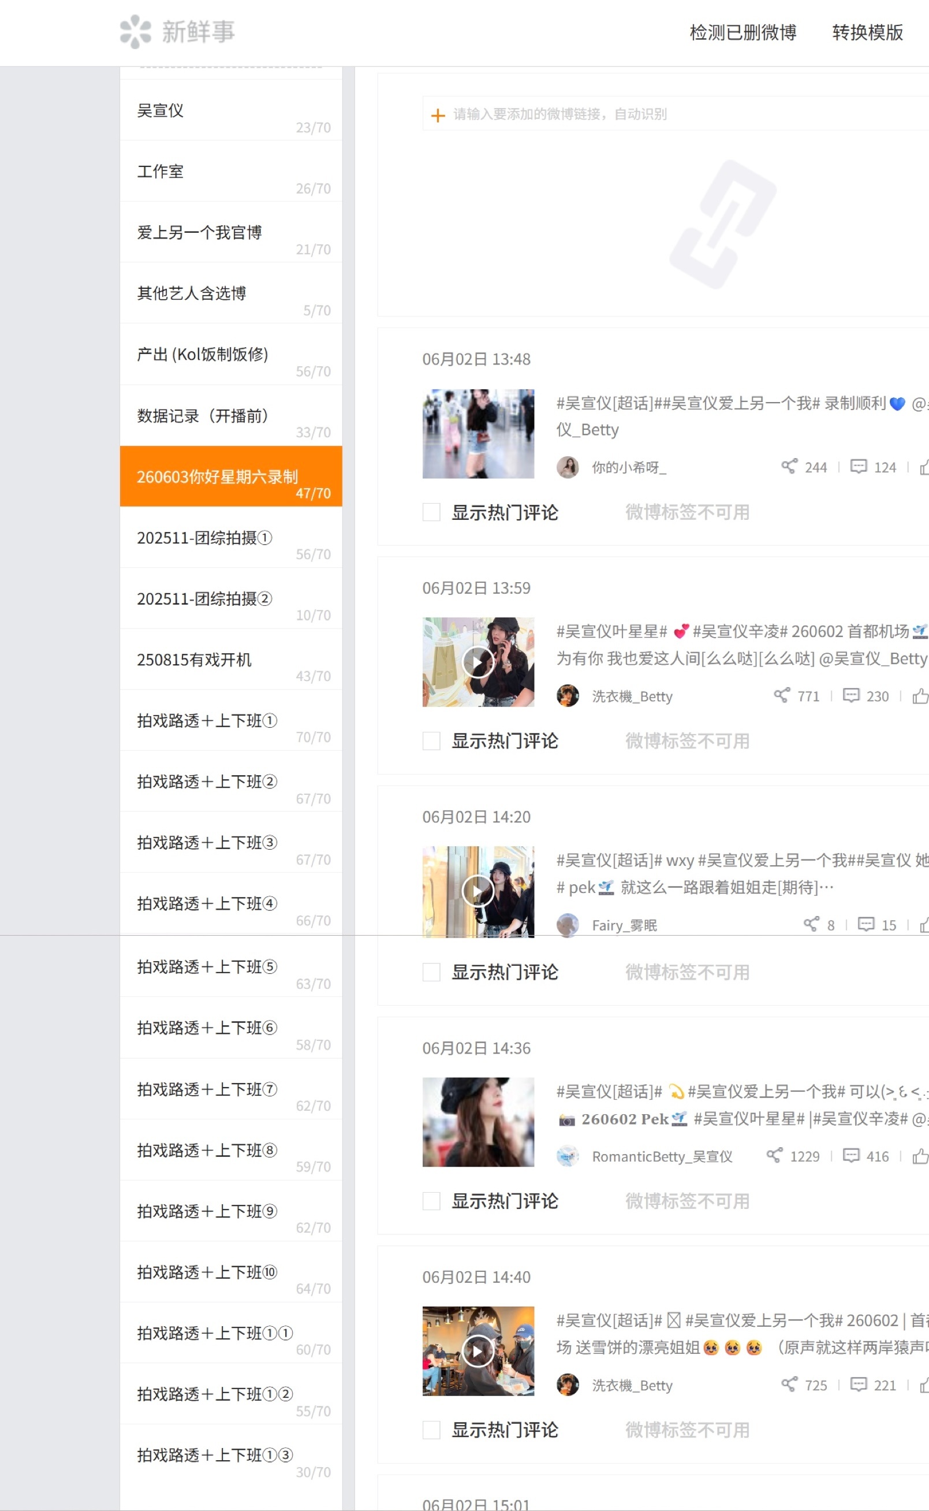Select 拍戏路透＋上下班④ category
Image resolution: width=929 pixels, height=1511 pixels.
(231, 903)
